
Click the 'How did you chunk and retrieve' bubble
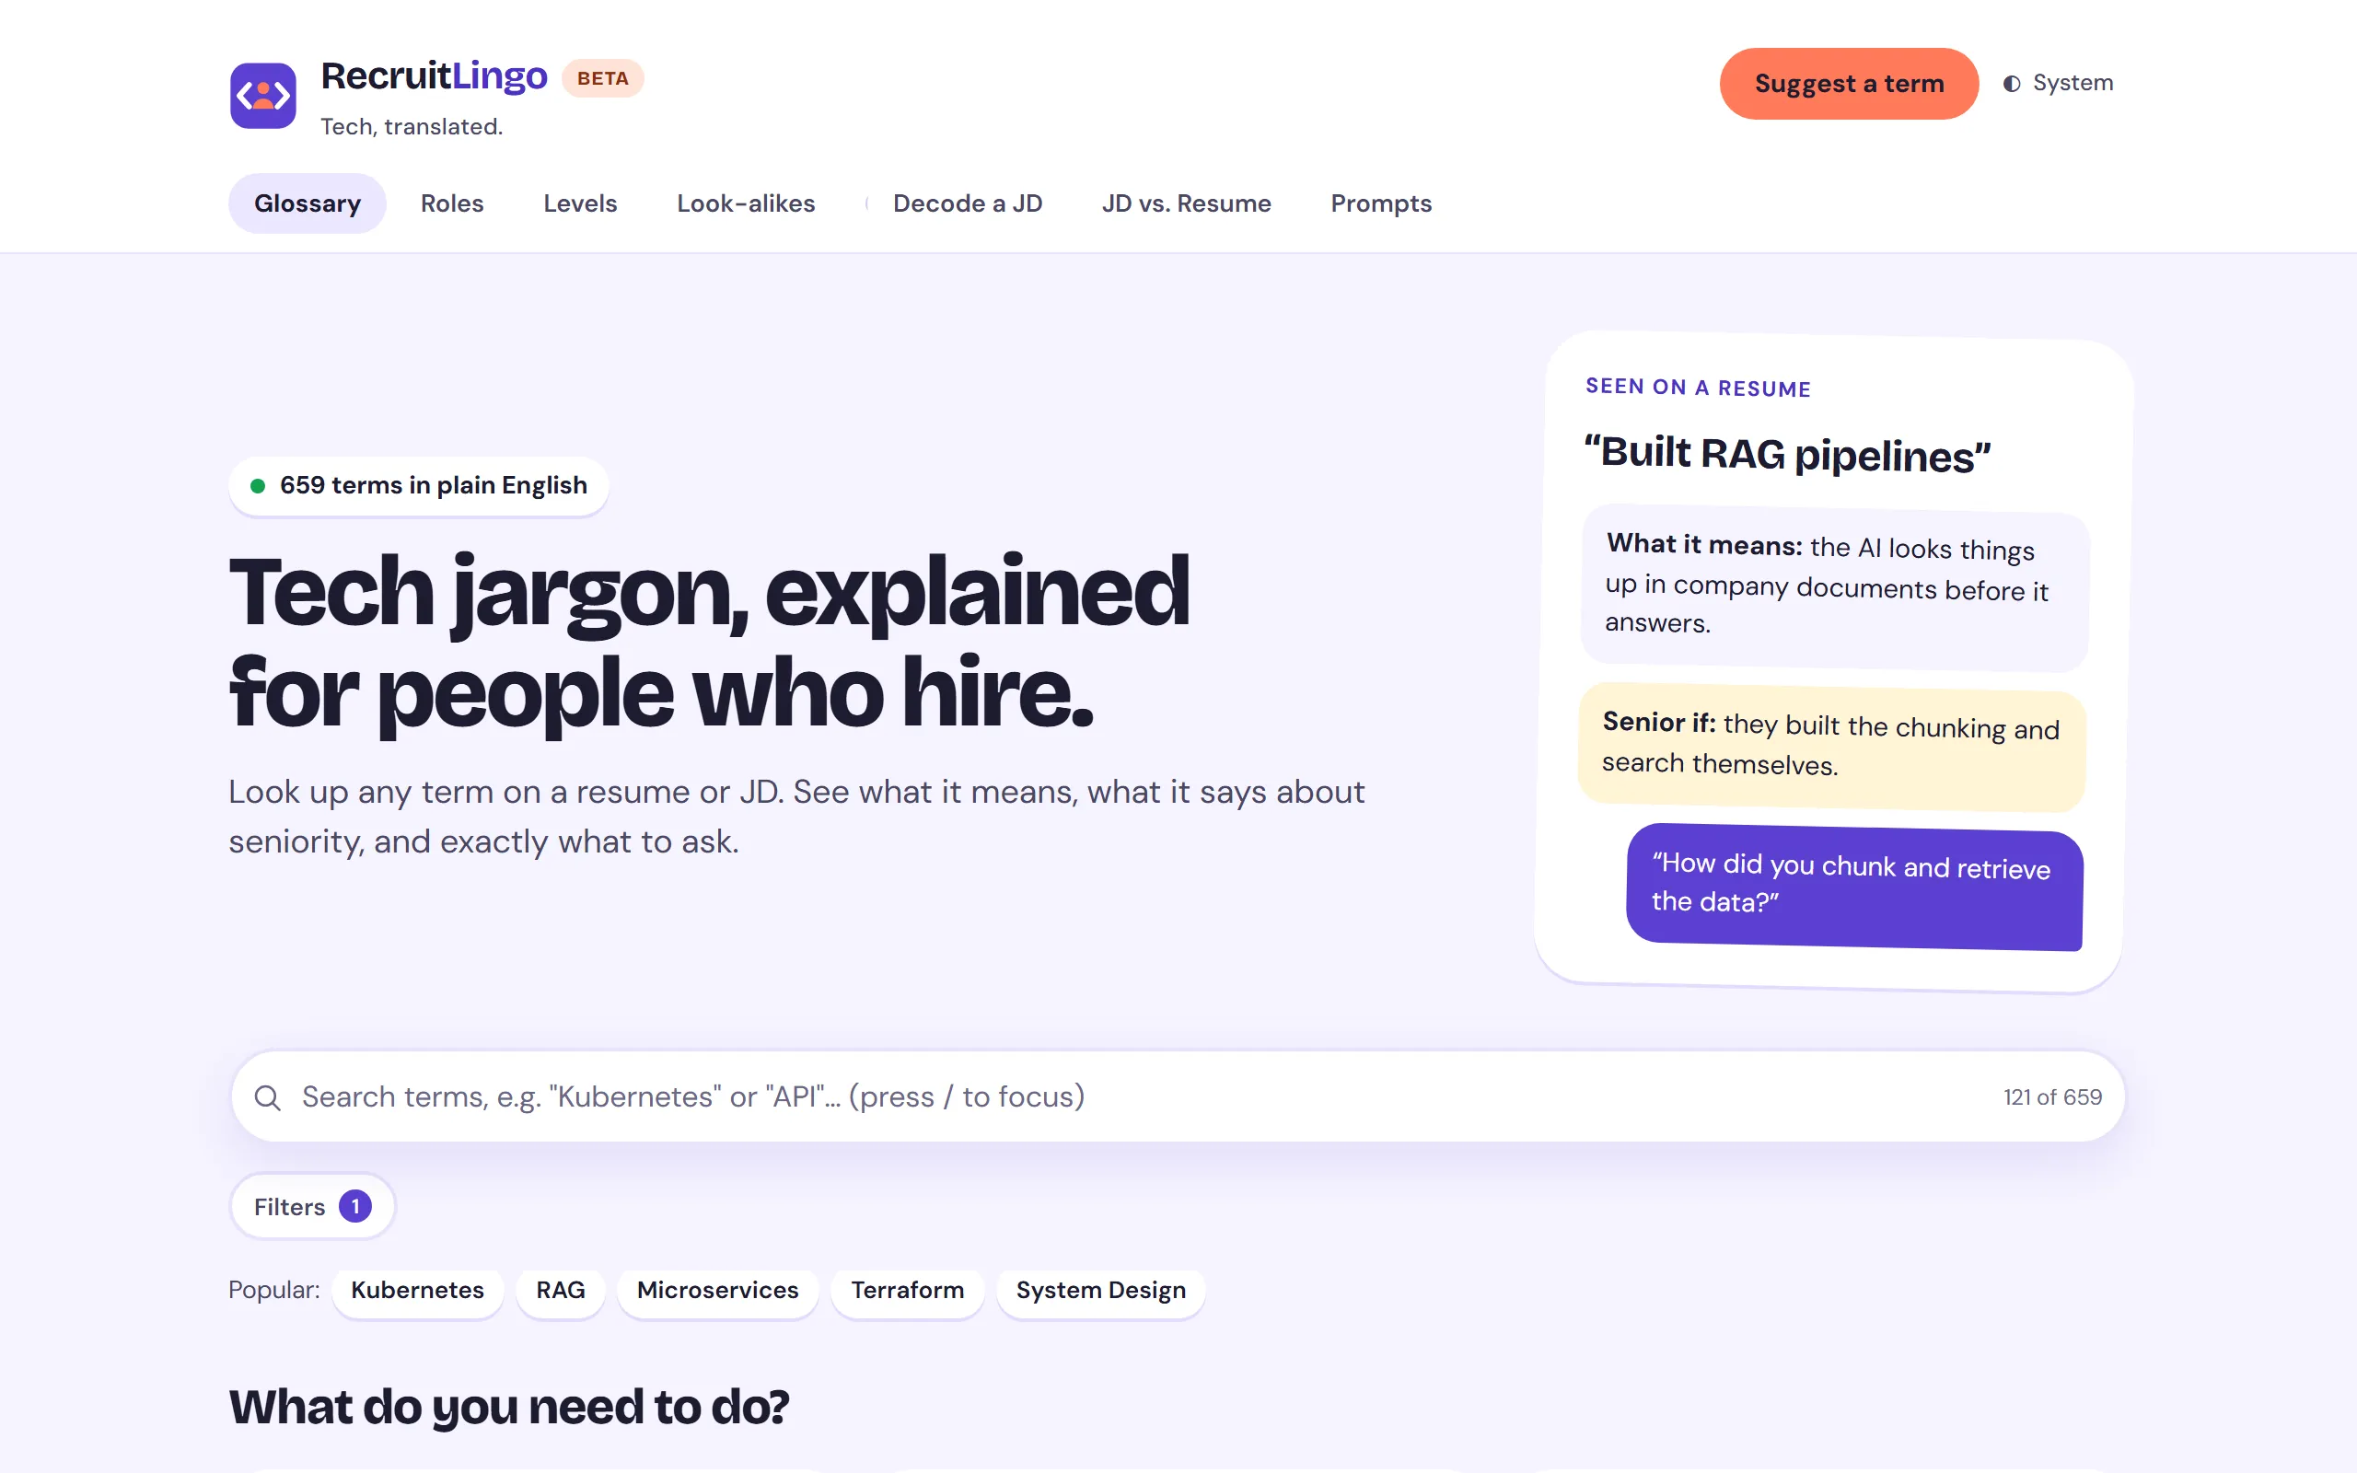(1854, 887)
